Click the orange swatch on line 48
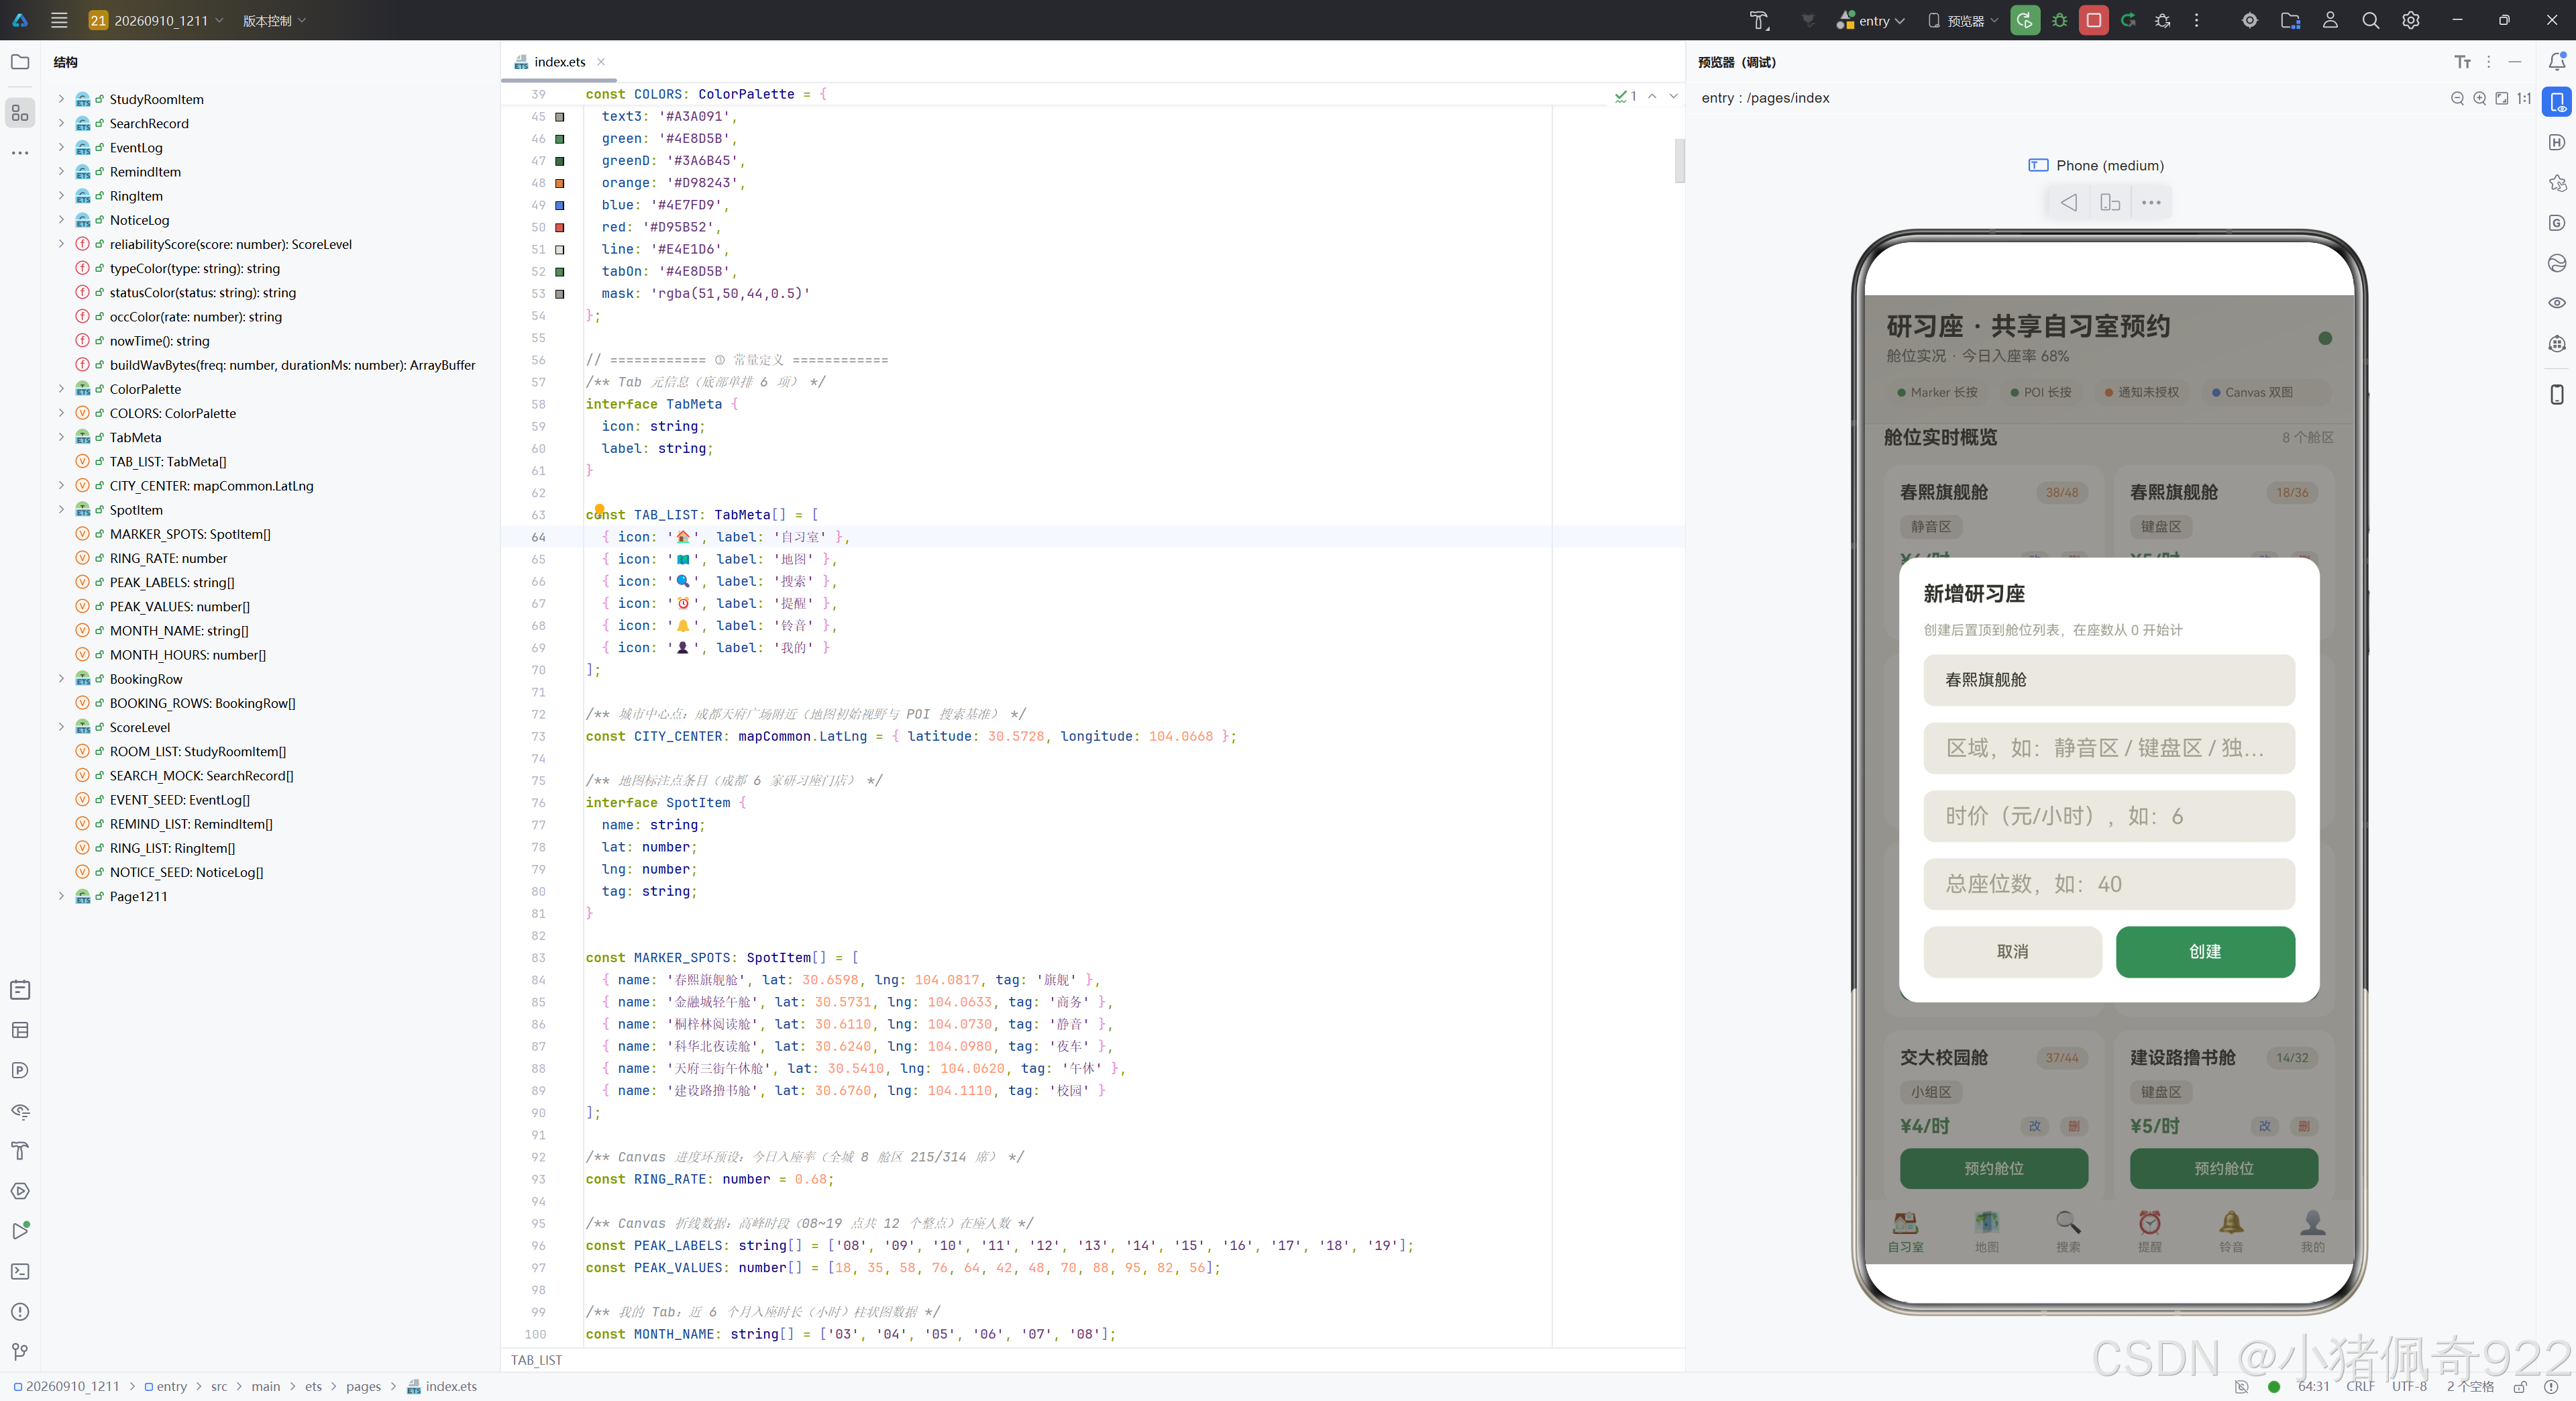The image size is (2576, 1401). click(560, 183)
